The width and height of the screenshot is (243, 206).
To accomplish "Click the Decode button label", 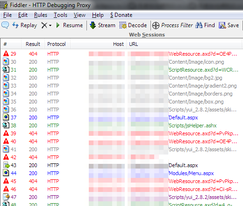I will (x=137, y=25).
